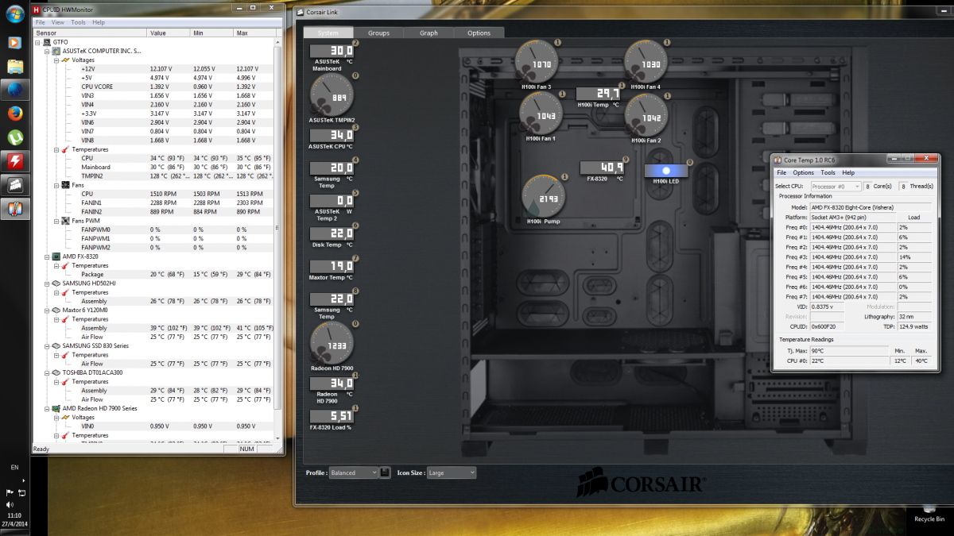Open HWMonitor File menu
This screenshot has height=536, width=954.
coord(41,22)
